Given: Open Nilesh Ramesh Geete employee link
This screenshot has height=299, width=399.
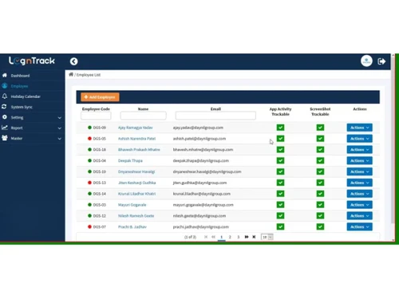Looking at the screenshot, I should tap(136, 216).
